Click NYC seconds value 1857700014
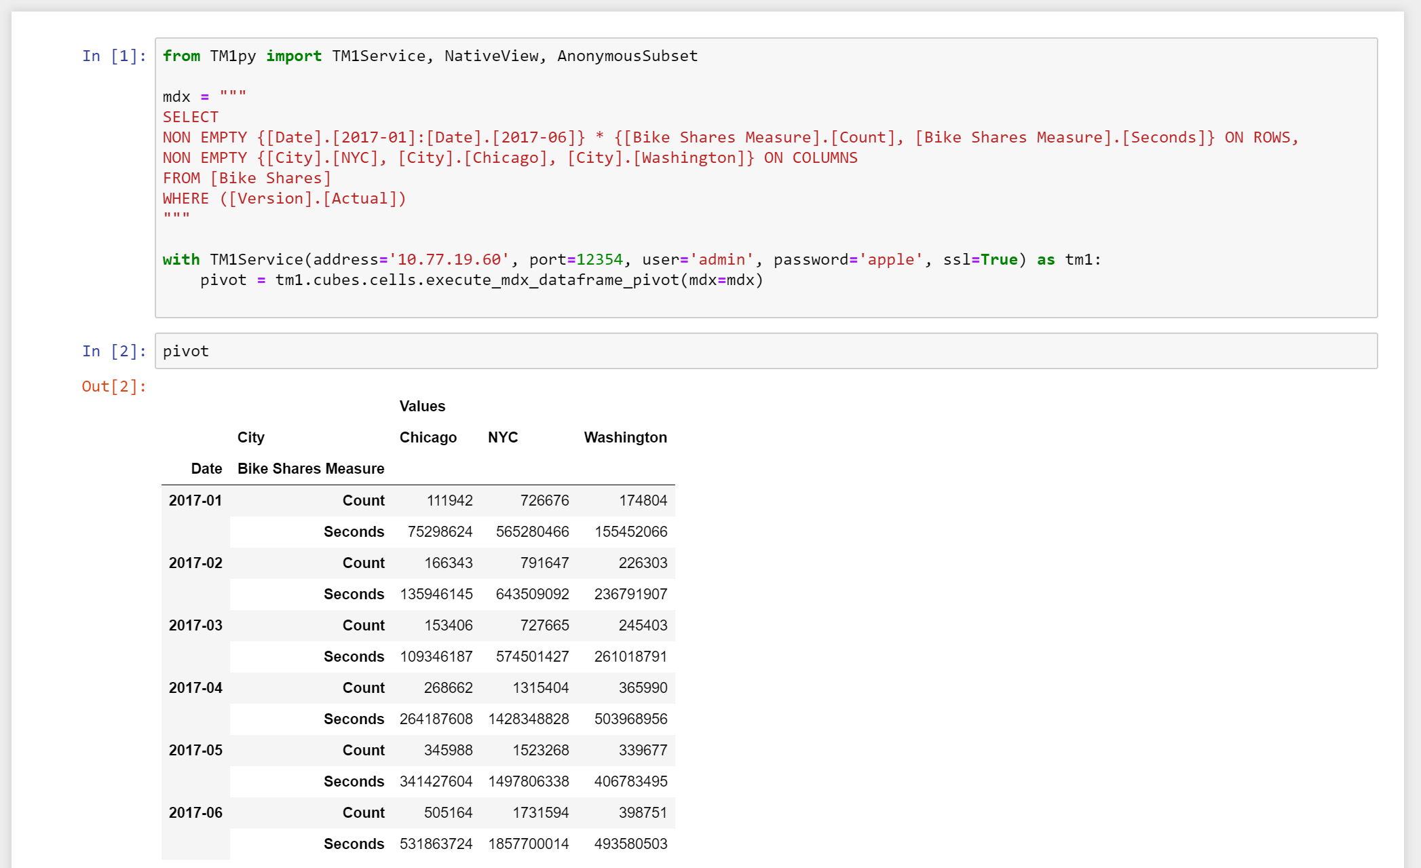1421x868 pixels. (x=528, y=844)
